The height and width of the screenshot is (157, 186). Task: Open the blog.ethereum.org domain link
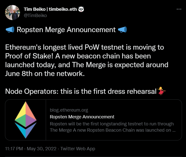[69, 110]
